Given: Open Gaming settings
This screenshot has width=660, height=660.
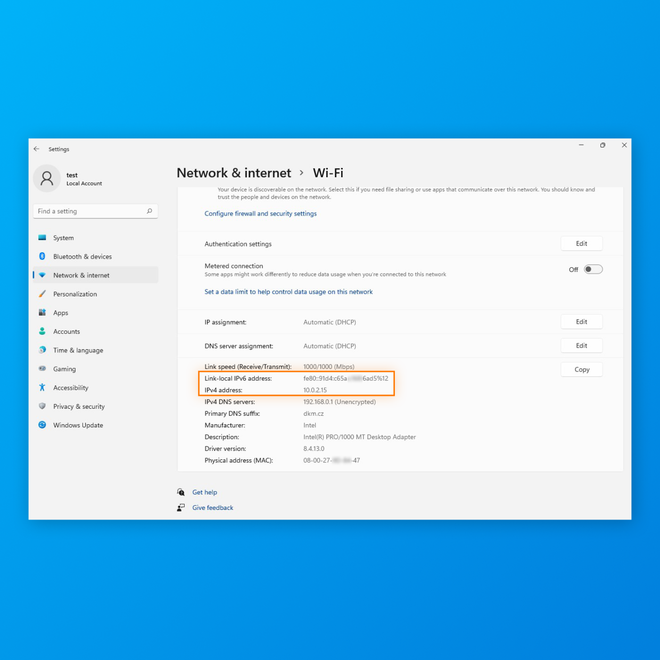Looking at the screenshot, I should 64,369.
